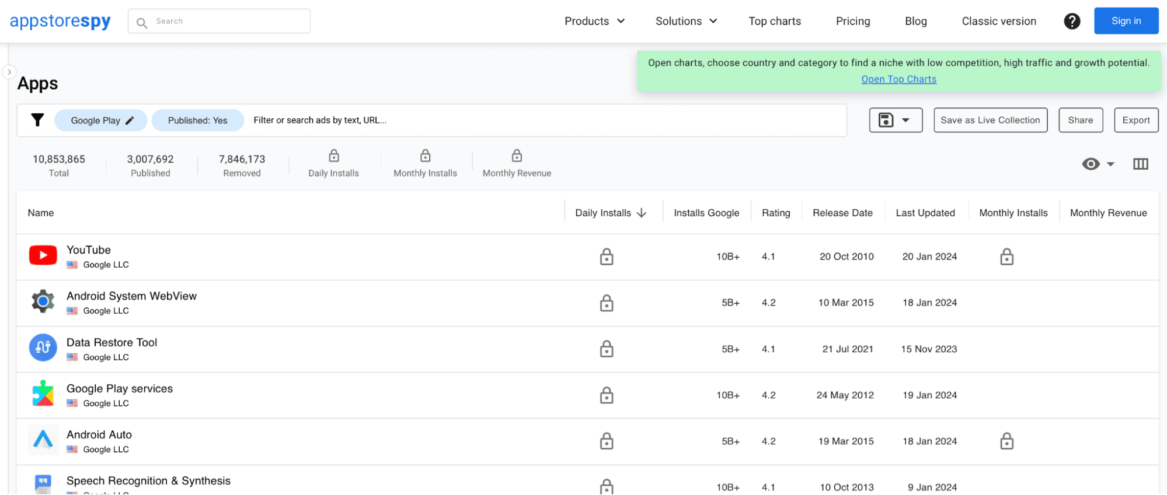Open the Top charts page
This screenshot has height=495, width=1167.
click(775, 21)
